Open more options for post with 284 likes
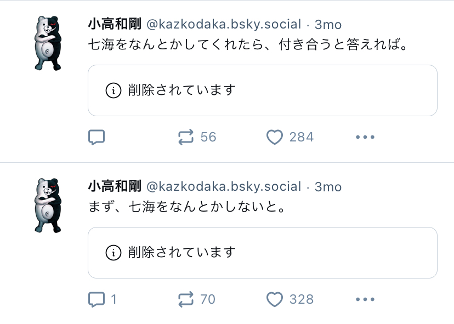 365,137
